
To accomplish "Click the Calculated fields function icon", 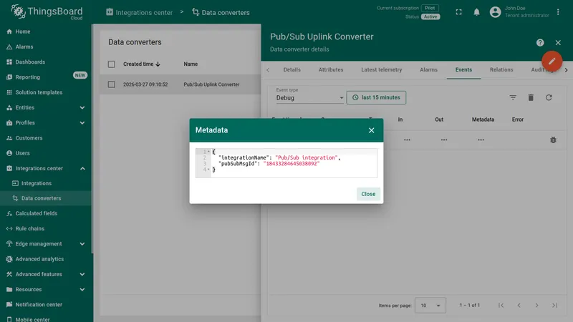I will pyautogui.click(x=9, y=213).
